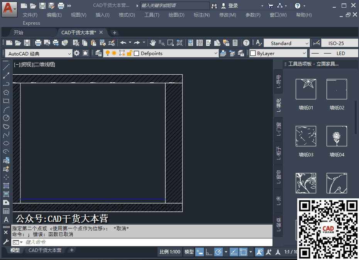Select the Hatch tool

[x=6, y=186]
